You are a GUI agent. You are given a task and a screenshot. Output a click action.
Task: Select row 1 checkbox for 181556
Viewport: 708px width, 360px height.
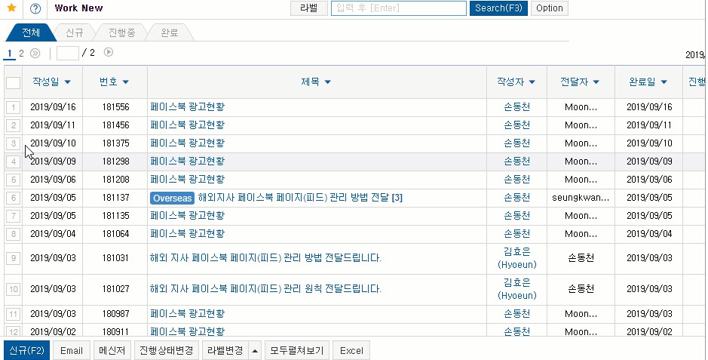coord(14,107)
